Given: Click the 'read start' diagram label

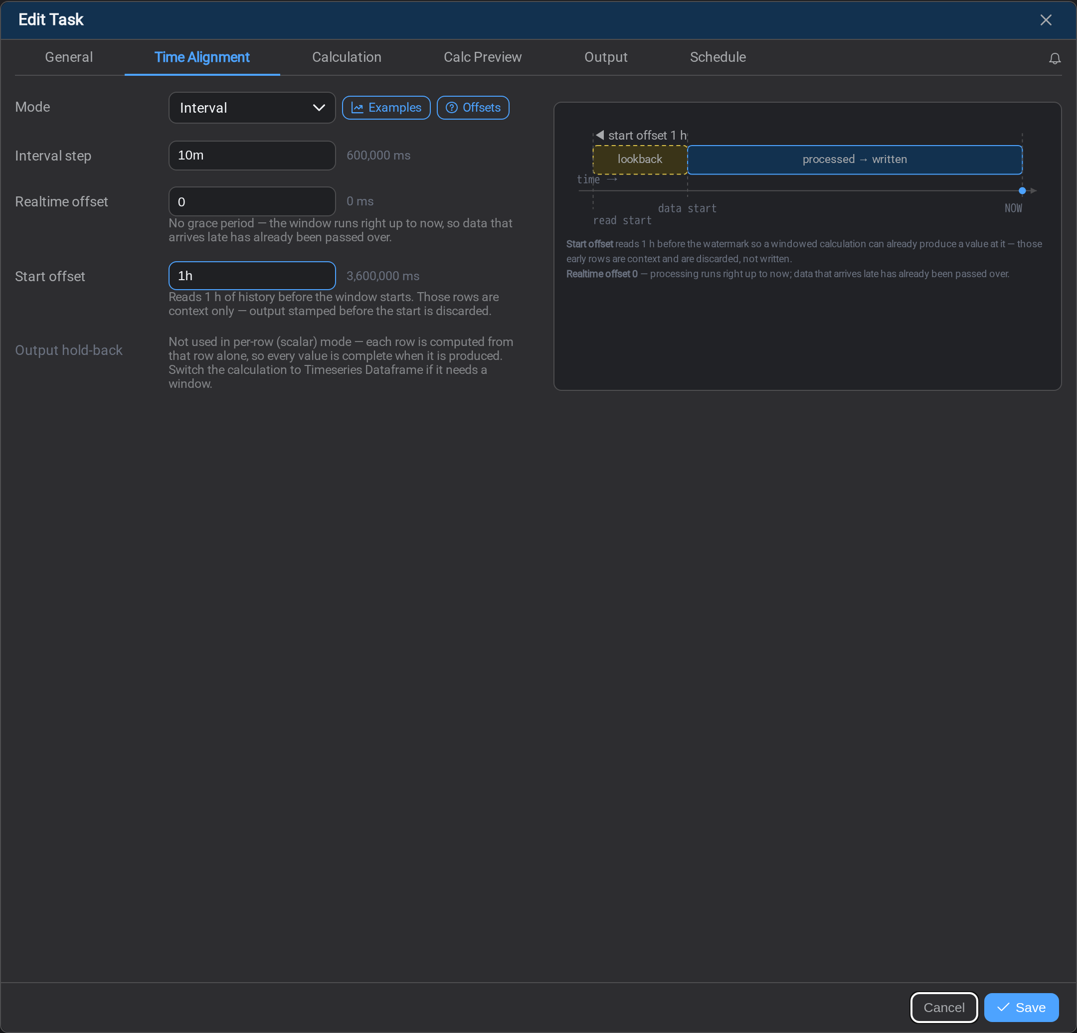Looking at the screenshot, I should (622, 220).
